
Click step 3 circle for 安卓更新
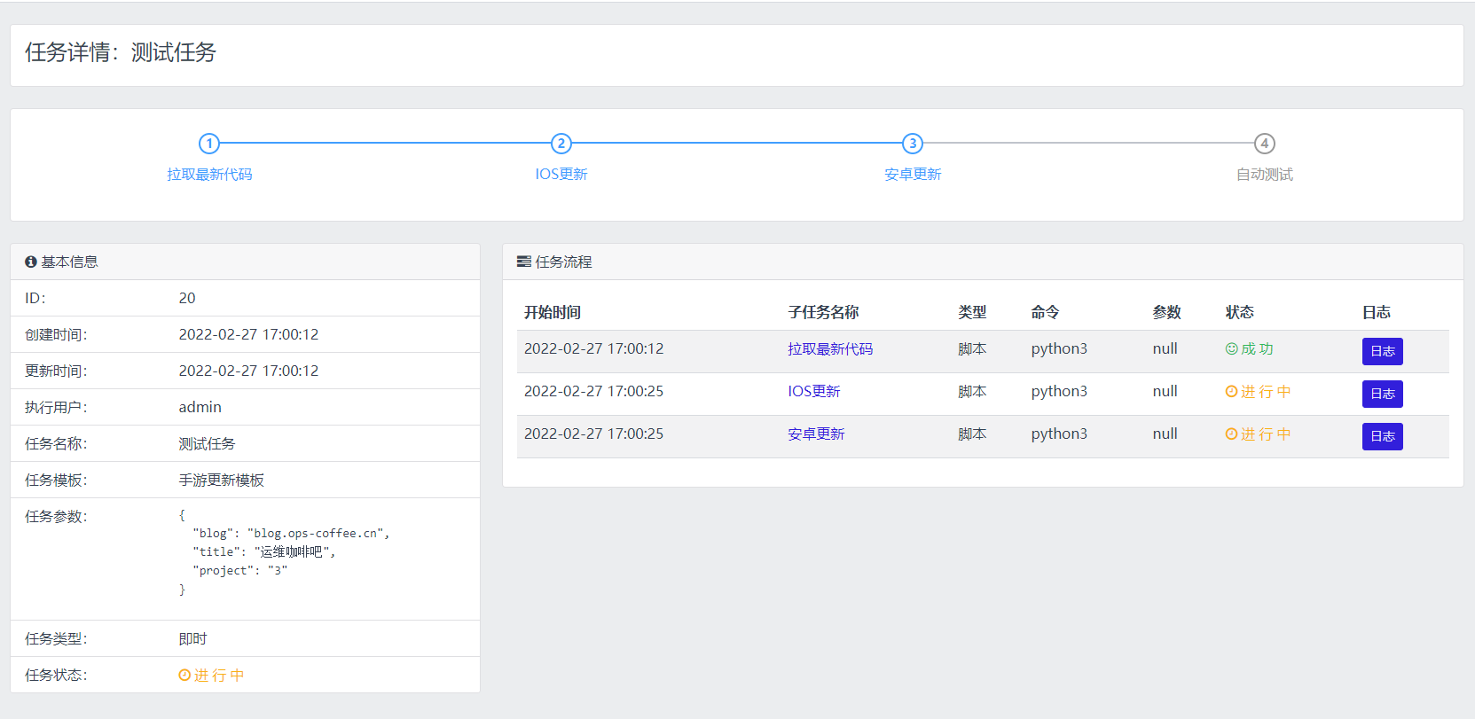[913, 144]
